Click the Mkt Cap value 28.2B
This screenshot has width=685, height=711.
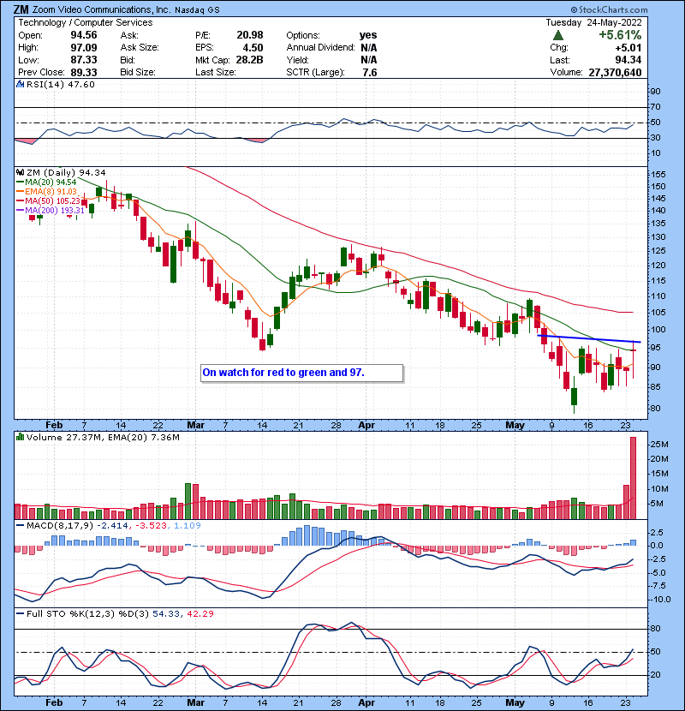(x=250, y=60)
